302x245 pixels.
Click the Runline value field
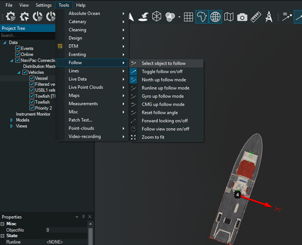coord(66,242)
